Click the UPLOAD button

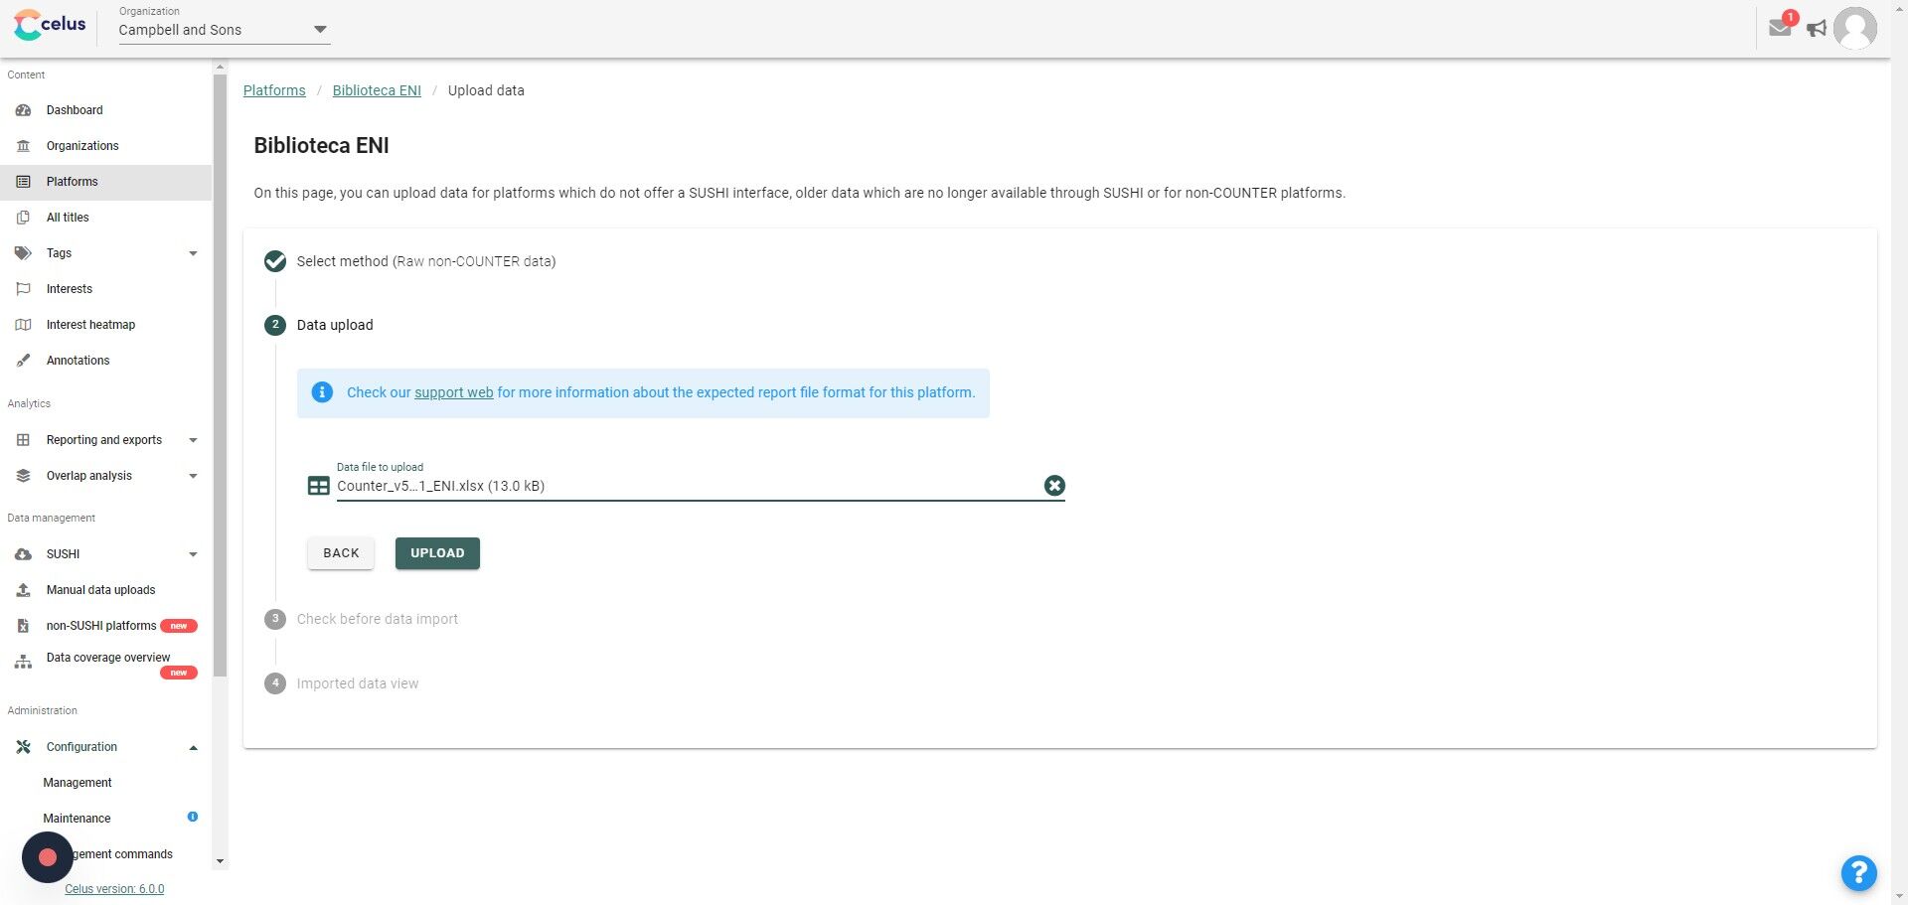coord(437,553)
